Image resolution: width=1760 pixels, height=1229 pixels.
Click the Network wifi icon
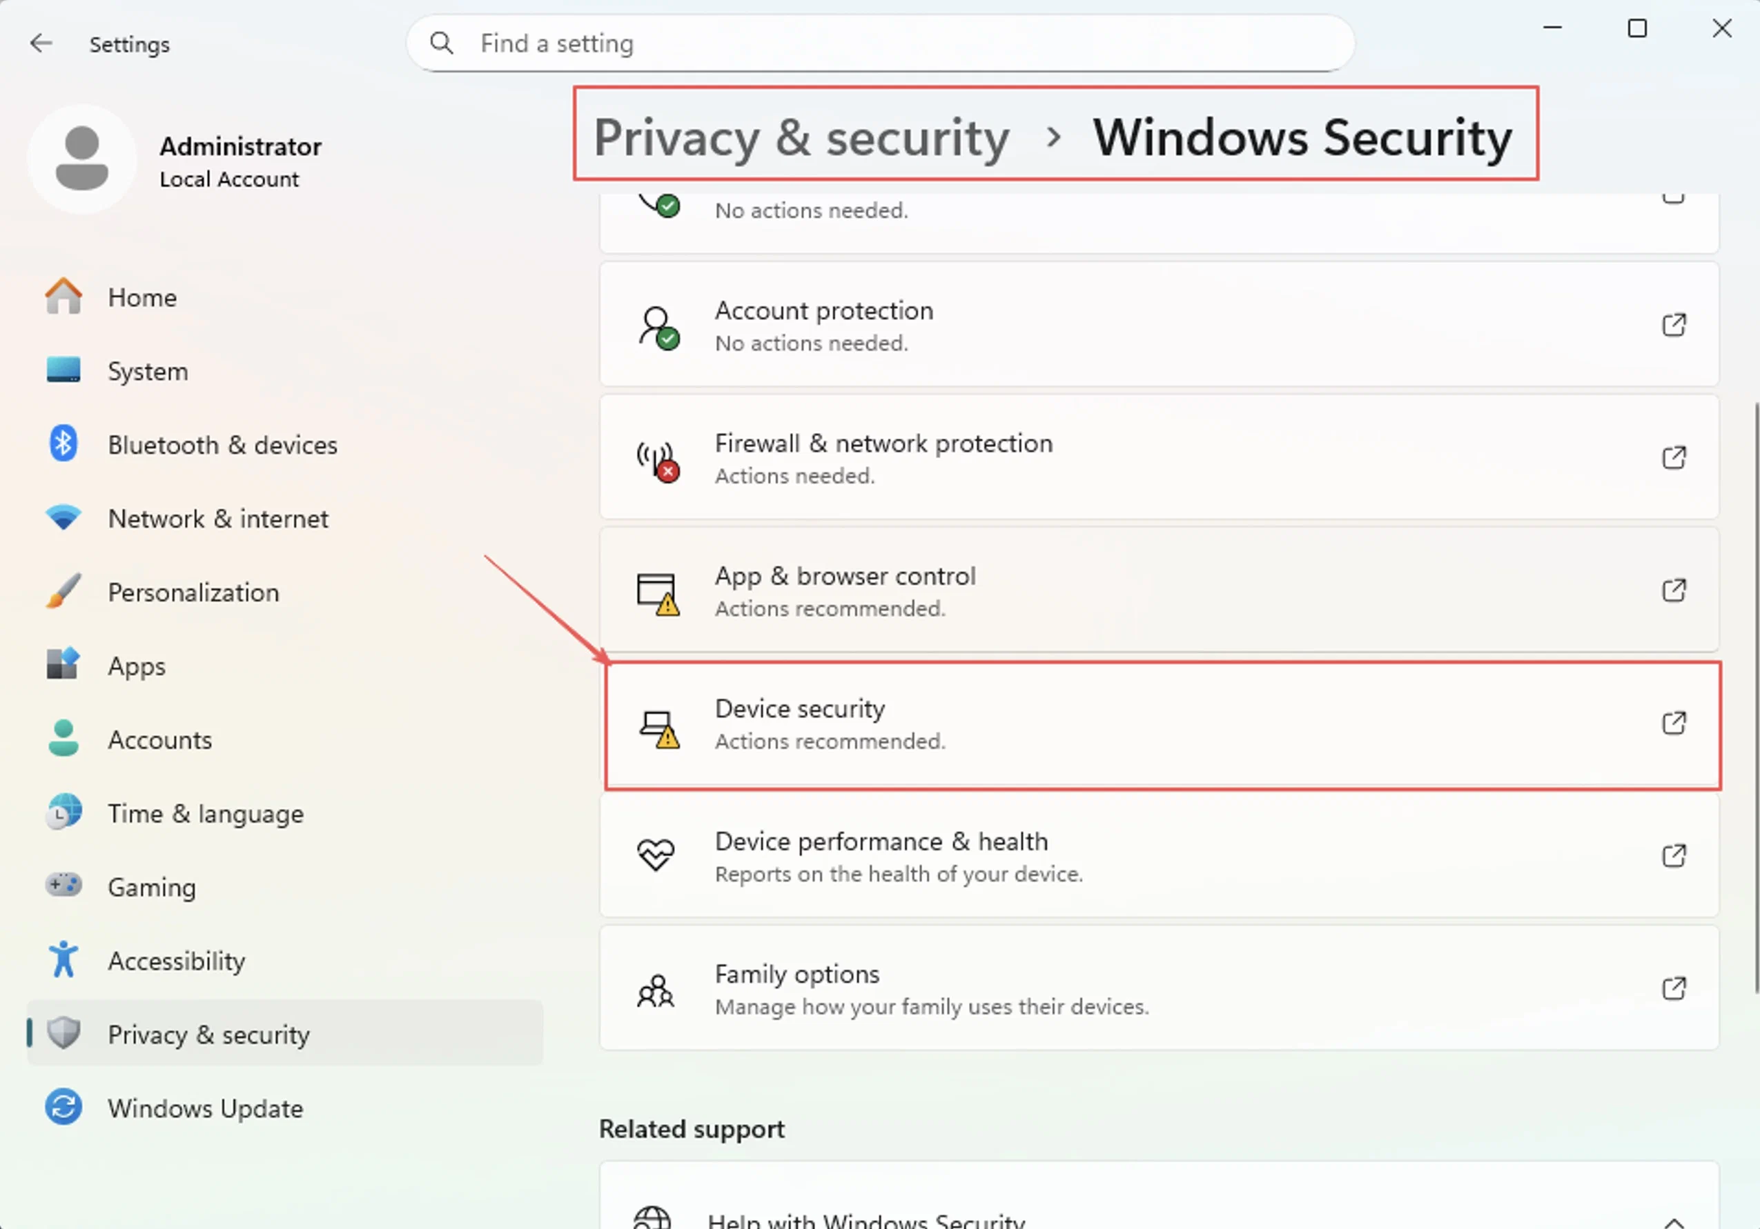63,518
